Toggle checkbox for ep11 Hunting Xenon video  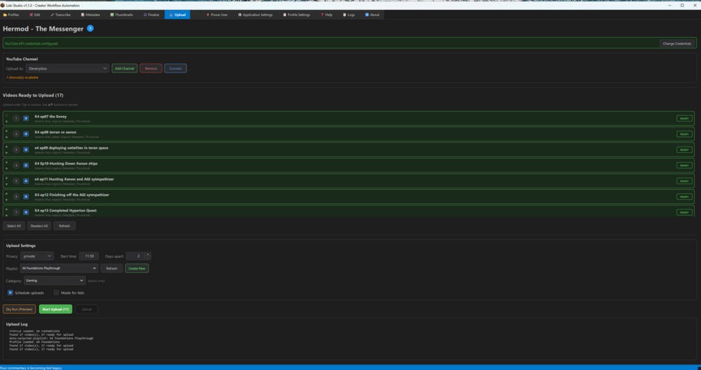[x=26, y=182]
